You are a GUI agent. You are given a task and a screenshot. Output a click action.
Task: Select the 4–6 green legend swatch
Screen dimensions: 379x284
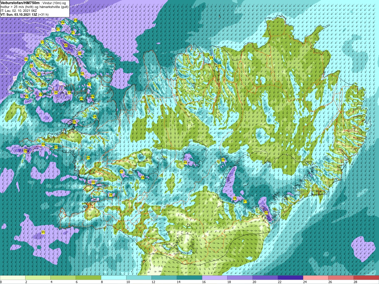[x=63, y=278]
